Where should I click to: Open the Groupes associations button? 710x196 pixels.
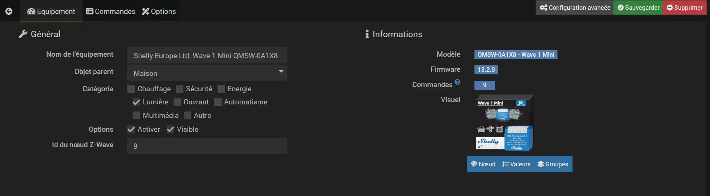pos(553,164)
